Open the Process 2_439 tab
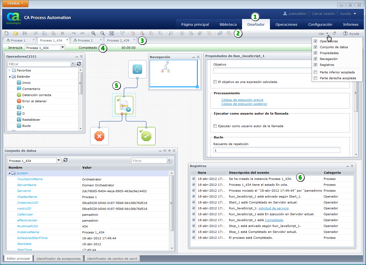Screen dimensions: 366x265 click(x=118, y=40)
